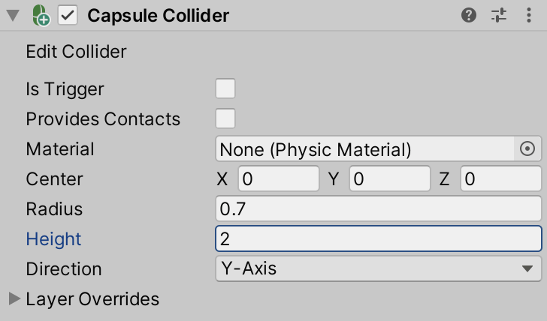Click the Center Z value field
This screenshot has height=321, width=547.
tap(500, 179)
